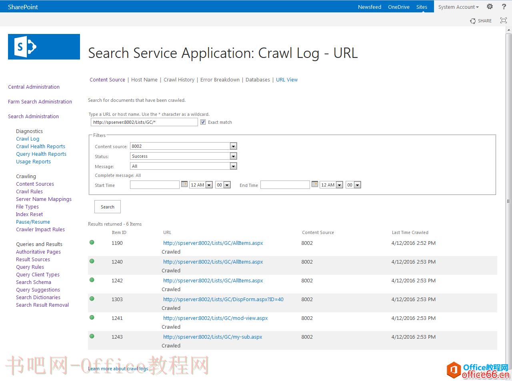Viewport: 512px width, 381px height.
Task: Open Farm Search Administration link
Action: coord(40,101)
